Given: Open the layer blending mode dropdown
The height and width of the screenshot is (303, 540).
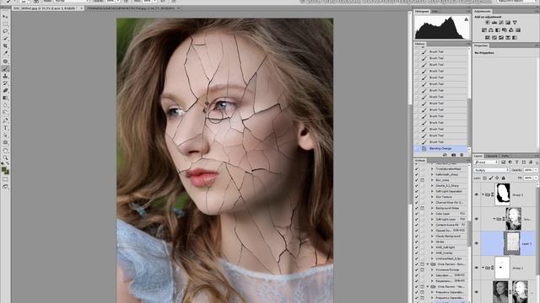Looking at the screenshot, I should pyautogui.click(x=491, y=170).
